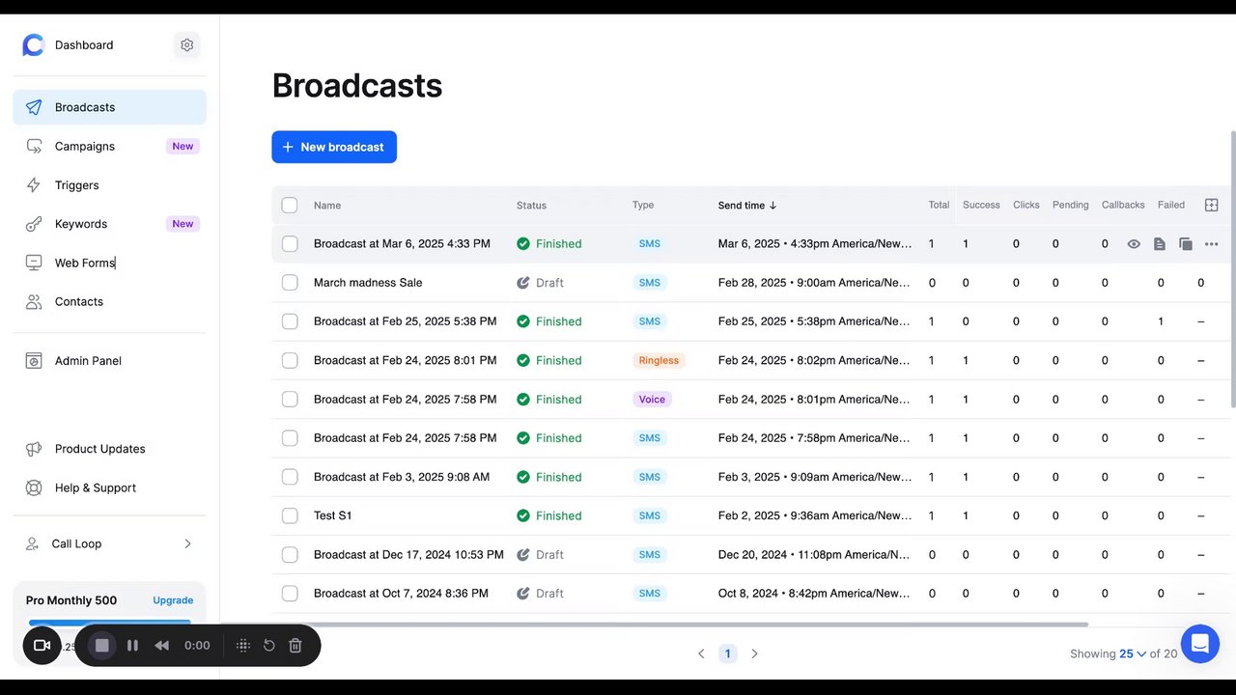Open the chat support bubble icon
1236x695 pixels.
click(1200, 644)
